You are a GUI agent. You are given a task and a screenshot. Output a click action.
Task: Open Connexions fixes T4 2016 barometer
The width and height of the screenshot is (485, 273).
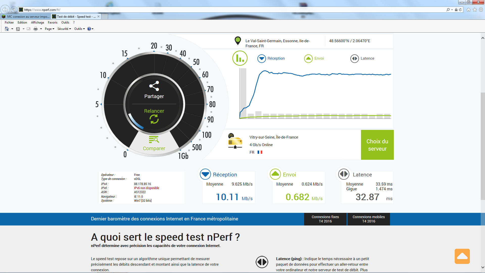[325, 219]
